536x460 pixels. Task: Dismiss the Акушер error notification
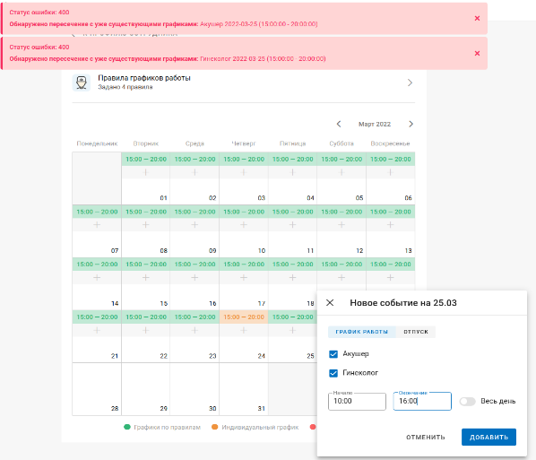[477, 19]
